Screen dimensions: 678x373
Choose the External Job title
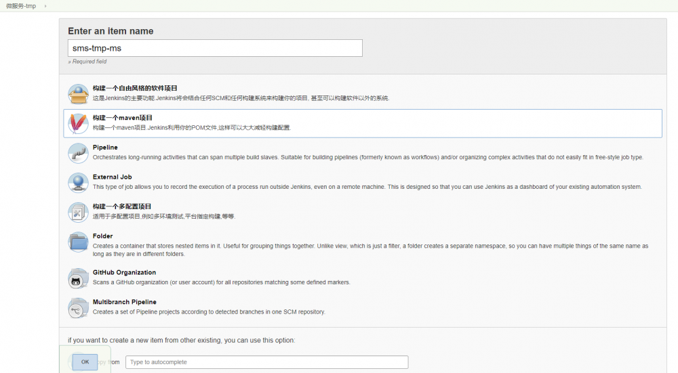click(x=113, y=177)
